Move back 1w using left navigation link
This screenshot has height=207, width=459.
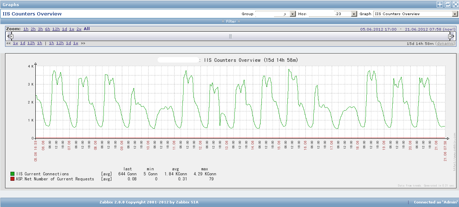coord(16,43)
